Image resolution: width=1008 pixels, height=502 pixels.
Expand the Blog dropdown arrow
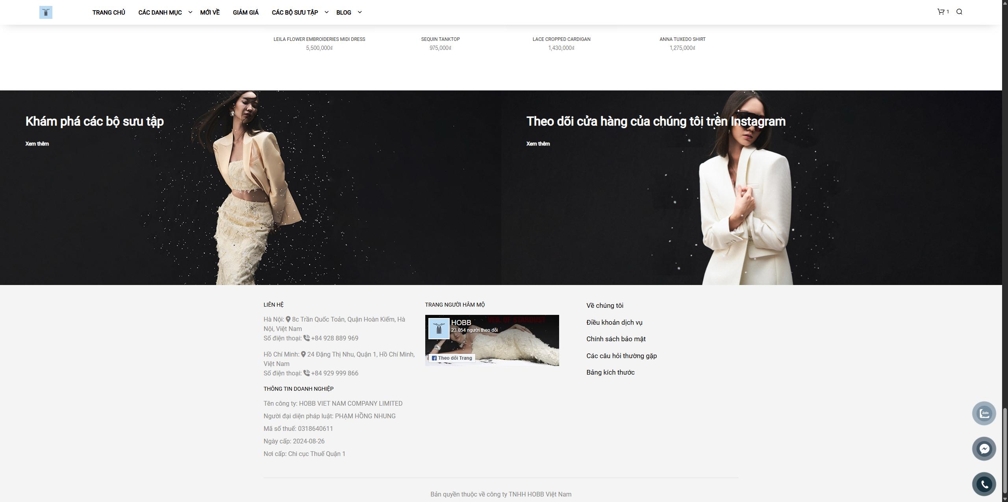pyautogui.click(x=359, y=12)
